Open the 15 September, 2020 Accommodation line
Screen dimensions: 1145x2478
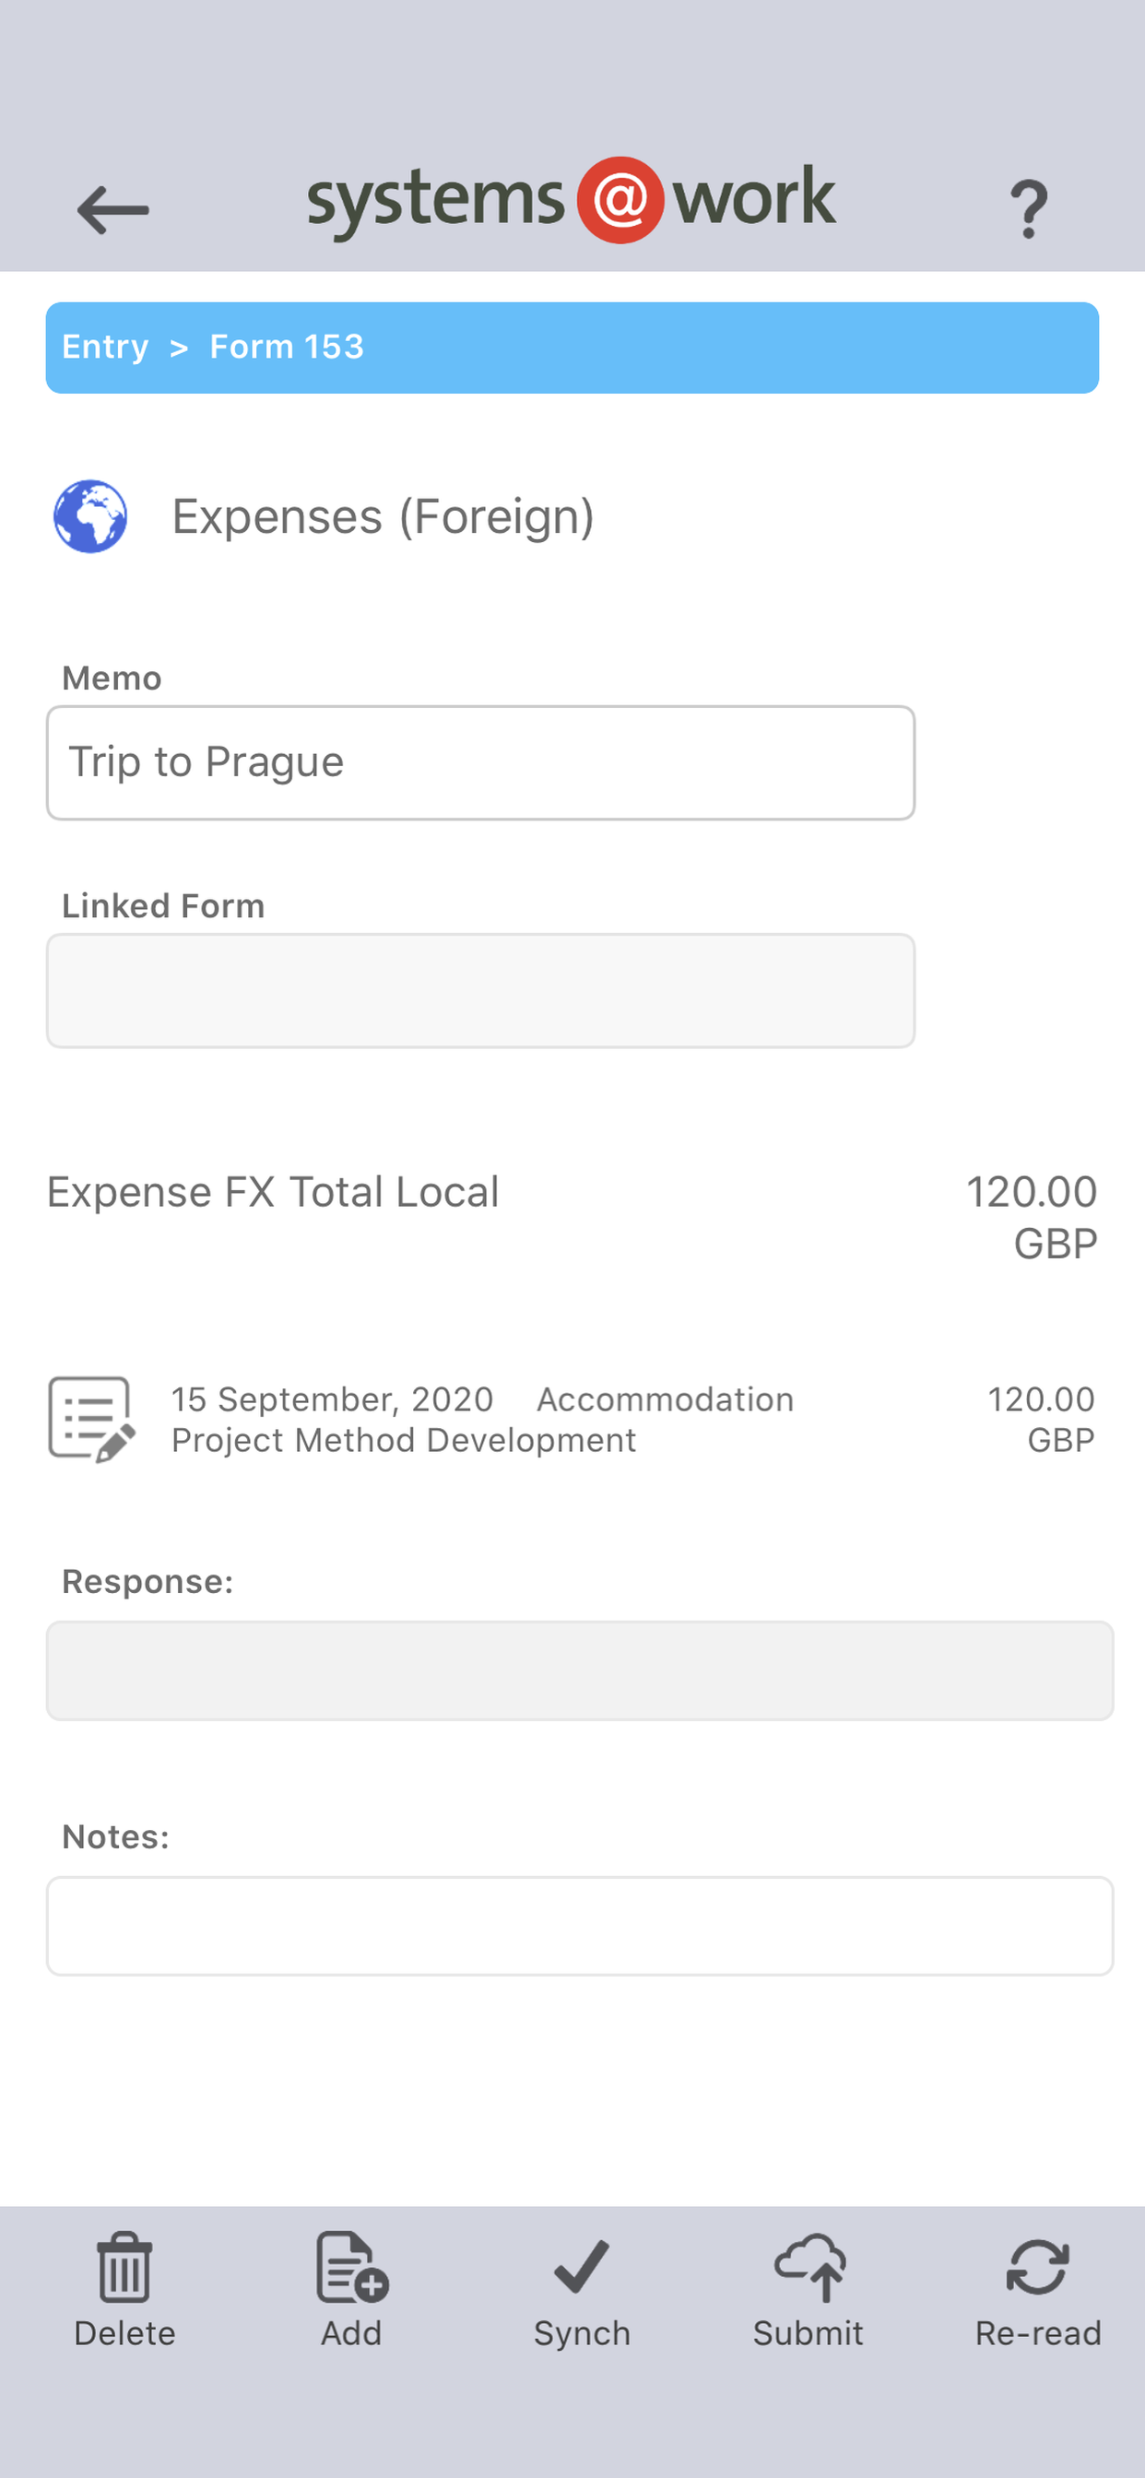click(572, 1420)
